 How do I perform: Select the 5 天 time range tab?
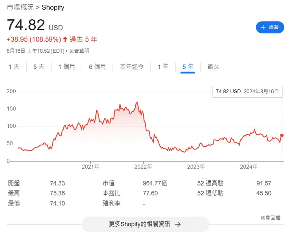pos(39,67)
